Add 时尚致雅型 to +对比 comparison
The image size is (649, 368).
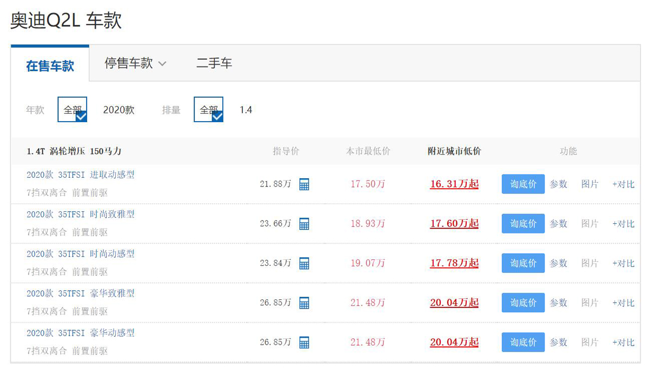[624, 224]
